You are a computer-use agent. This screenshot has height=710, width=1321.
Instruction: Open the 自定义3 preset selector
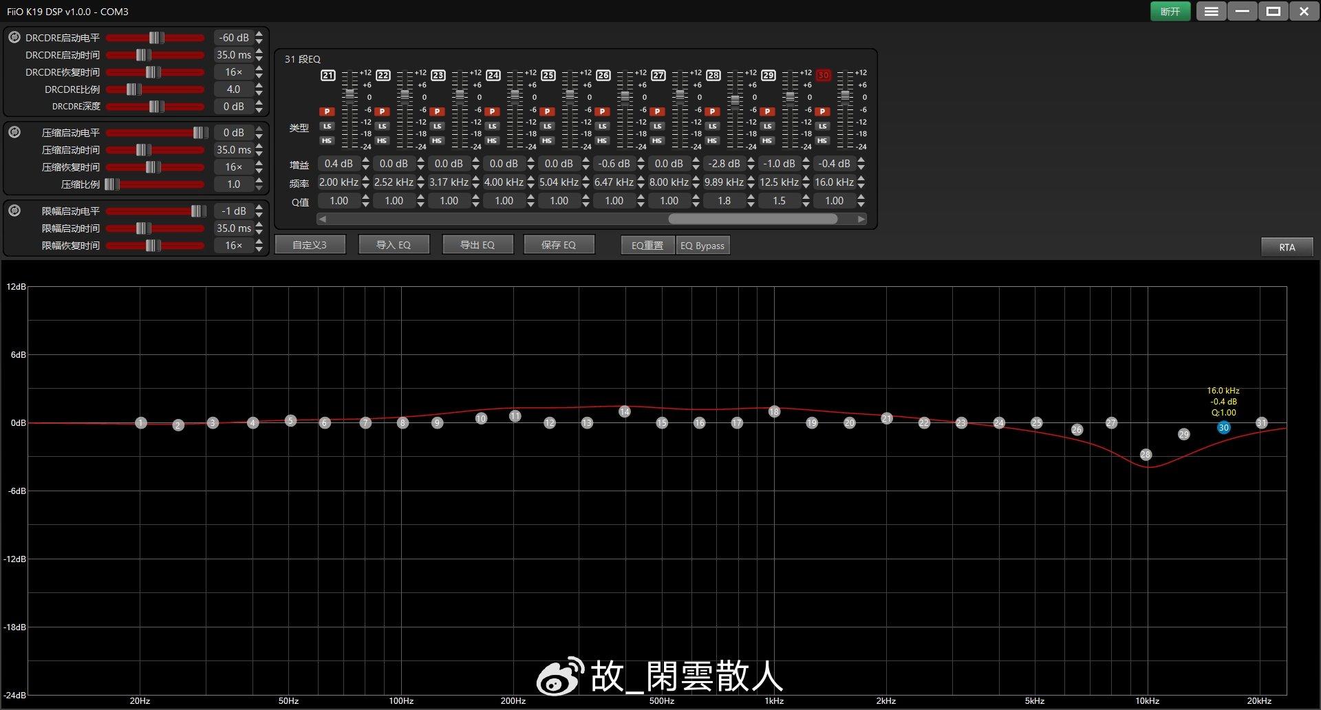pyautogui.click(x=310, y=245)
